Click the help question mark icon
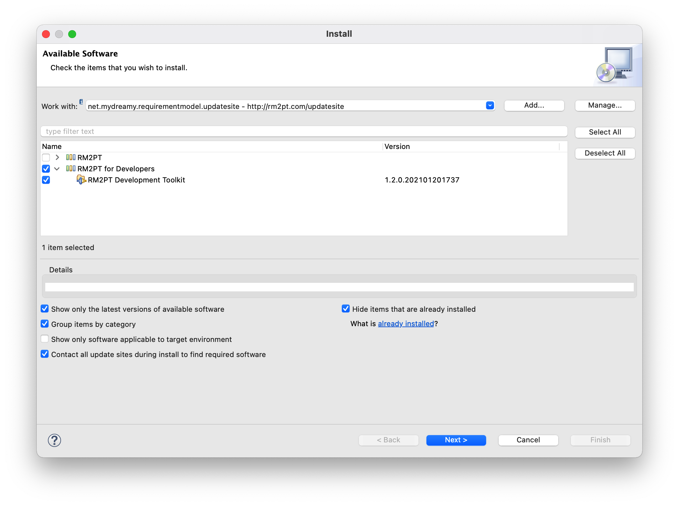The width and height of the screenshot is (679, 506). pos(54,440)
